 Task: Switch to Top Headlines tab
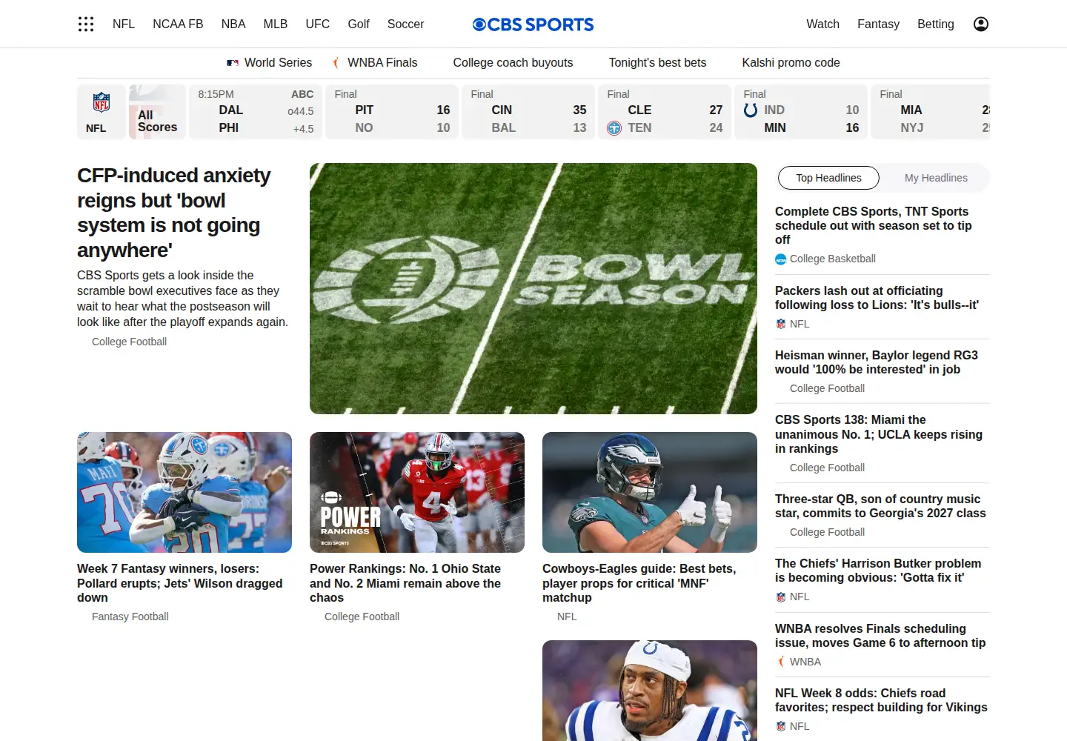[828, 178]
